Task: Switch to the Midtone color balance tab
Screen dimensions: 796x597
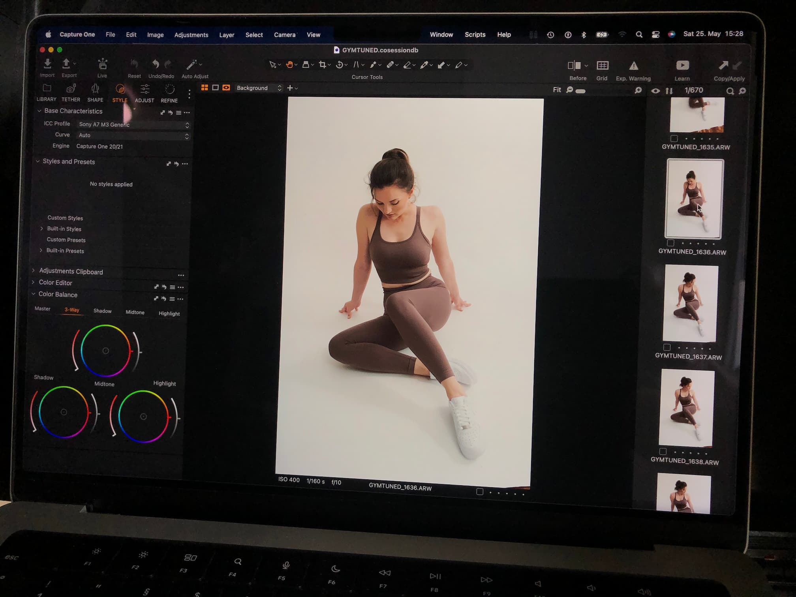Action: pos(135,312)
